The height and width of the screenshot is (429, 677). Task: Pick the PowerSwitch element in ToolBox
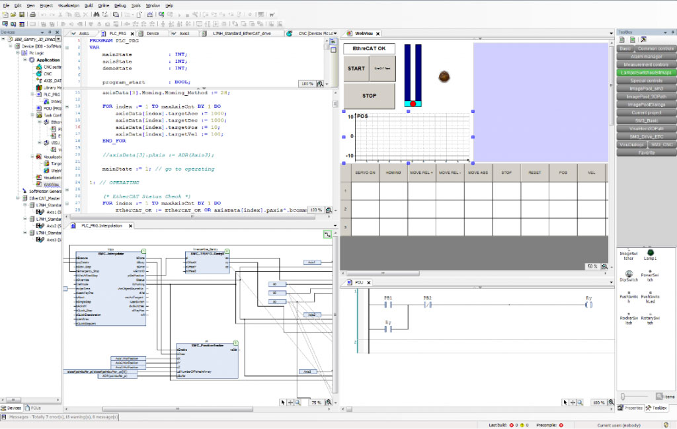(650, 276)
